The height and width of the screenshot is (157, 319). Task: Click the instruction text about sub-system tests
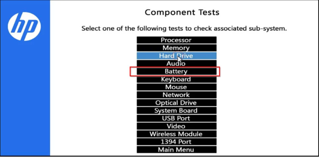coord(184,28)
